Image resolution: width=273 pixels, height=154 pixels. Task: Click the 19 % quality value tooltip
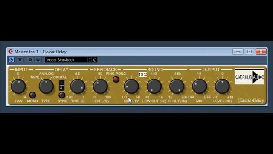click(x=142, y=74)
